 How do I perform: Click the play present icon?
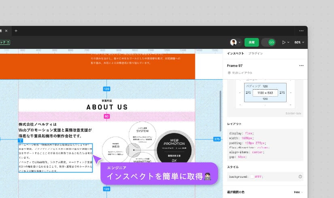[284, 42]
